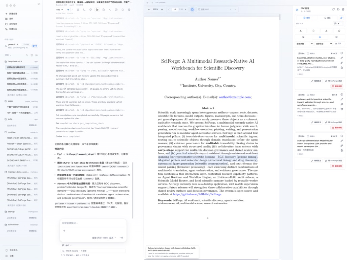Click the branch tree icon in chat toolbar
The width and height of the screenshot is (347, 260).
click(x=78, y=10)
